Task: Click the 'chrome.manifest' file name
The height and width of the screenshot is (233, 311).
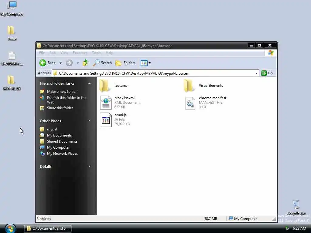Action: click(x=212, y=98)
